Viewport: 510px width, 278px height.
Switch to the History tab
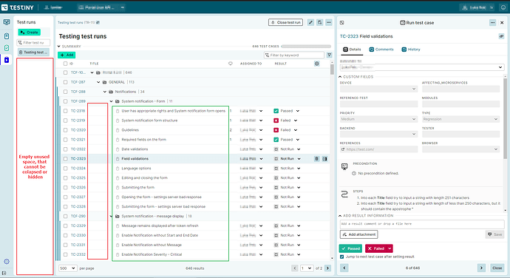coord(411,50)
